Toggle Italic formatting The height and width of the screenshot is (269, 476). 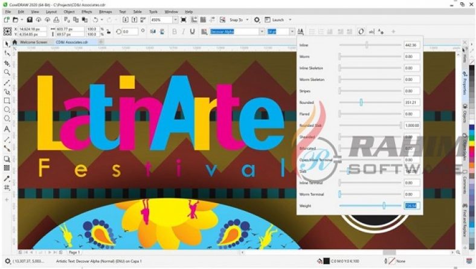click(183, 31)
